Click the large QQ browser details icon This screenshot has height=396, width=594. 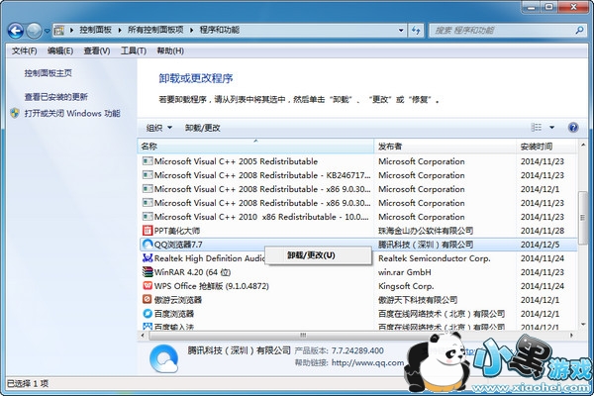click(x=163, y=358)
